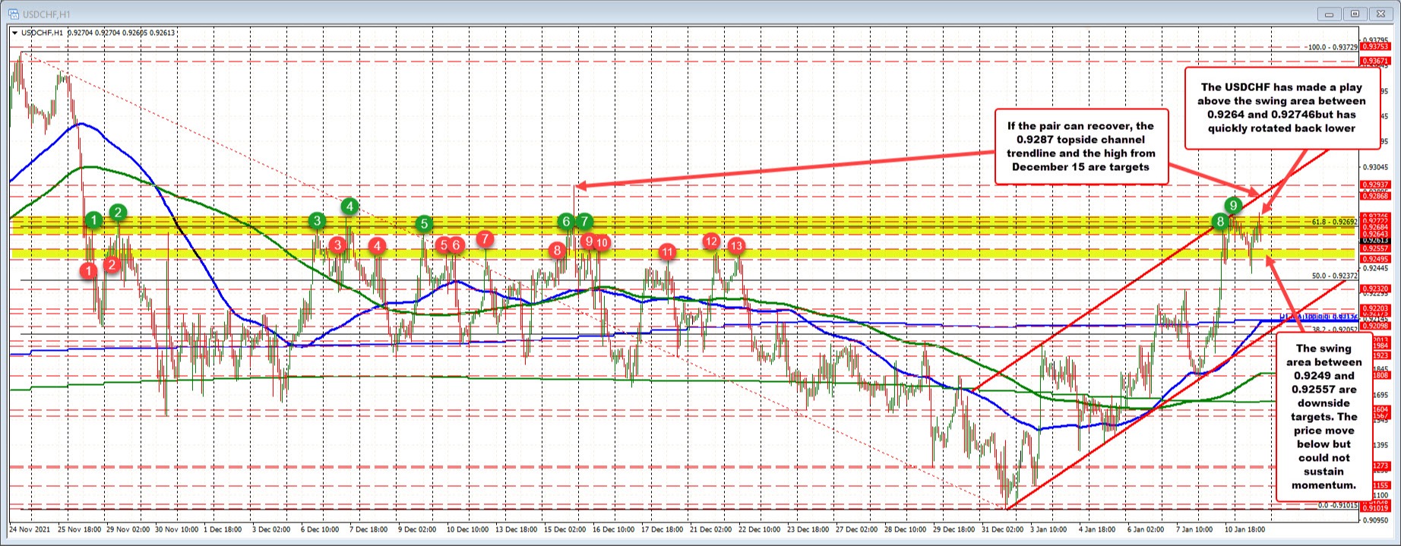
Task: Click the 7 Jan 10:00 time label
Action: click(x=1194, y=529)
